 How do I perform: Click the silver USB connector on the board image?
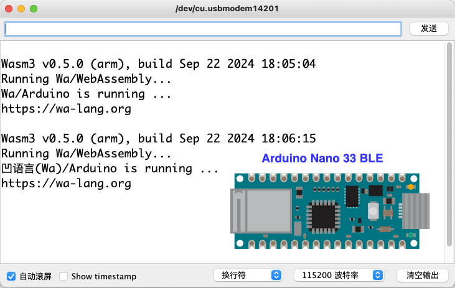click(415, 211)
